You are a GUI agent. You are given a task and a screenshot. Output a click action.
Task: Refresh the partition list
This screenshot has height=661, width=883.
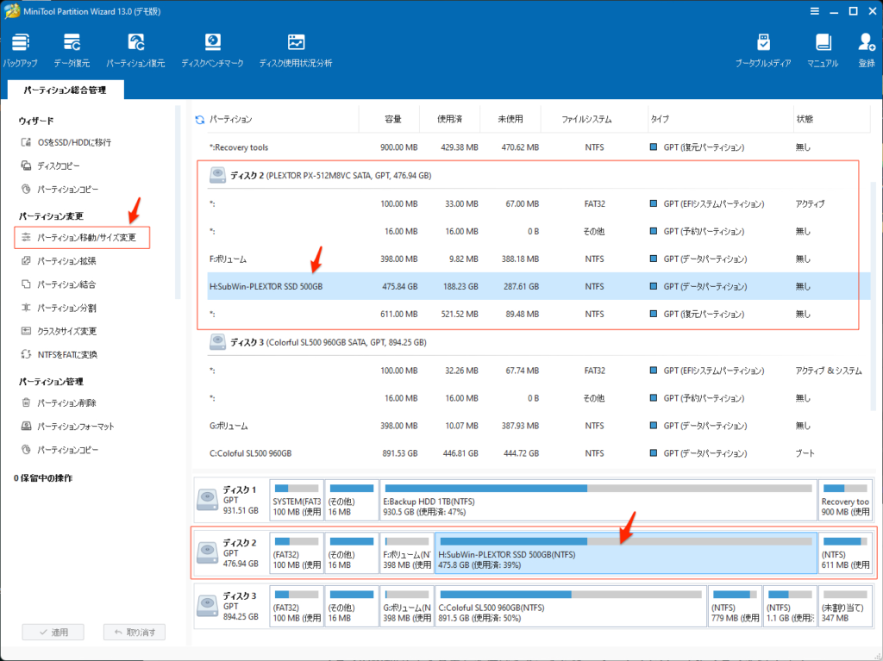click(x=200, y=120)
